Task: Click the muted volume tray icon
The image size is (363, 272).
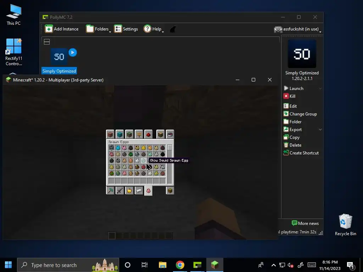Action: click(291, 265)
